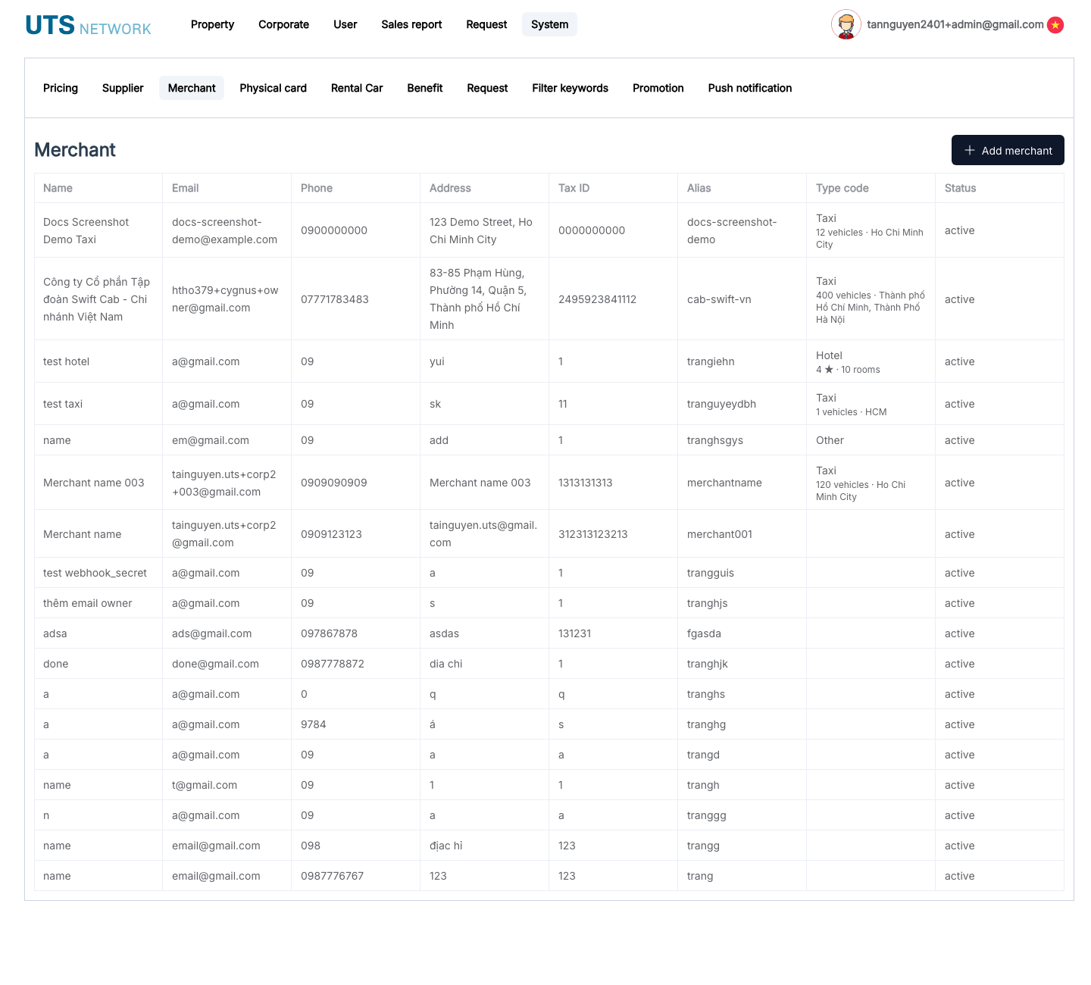The width and height of the screenshot is (1091, 985).
Task: Open the Merchant name 003 row
Action: pyautogui.click(x=549, y=483)
